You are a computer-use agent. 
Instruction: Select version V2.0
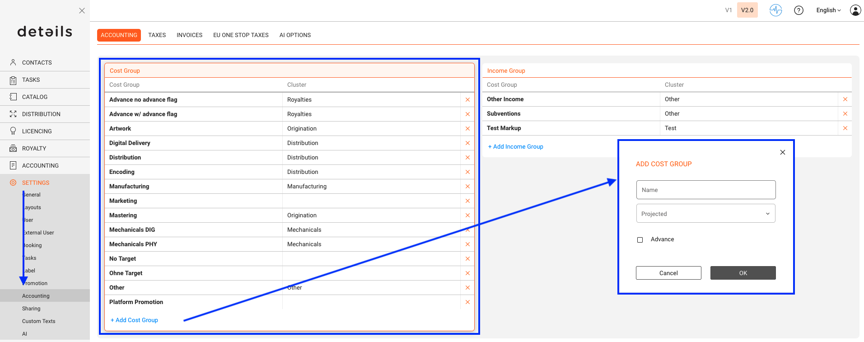click(x=747, y=10)
